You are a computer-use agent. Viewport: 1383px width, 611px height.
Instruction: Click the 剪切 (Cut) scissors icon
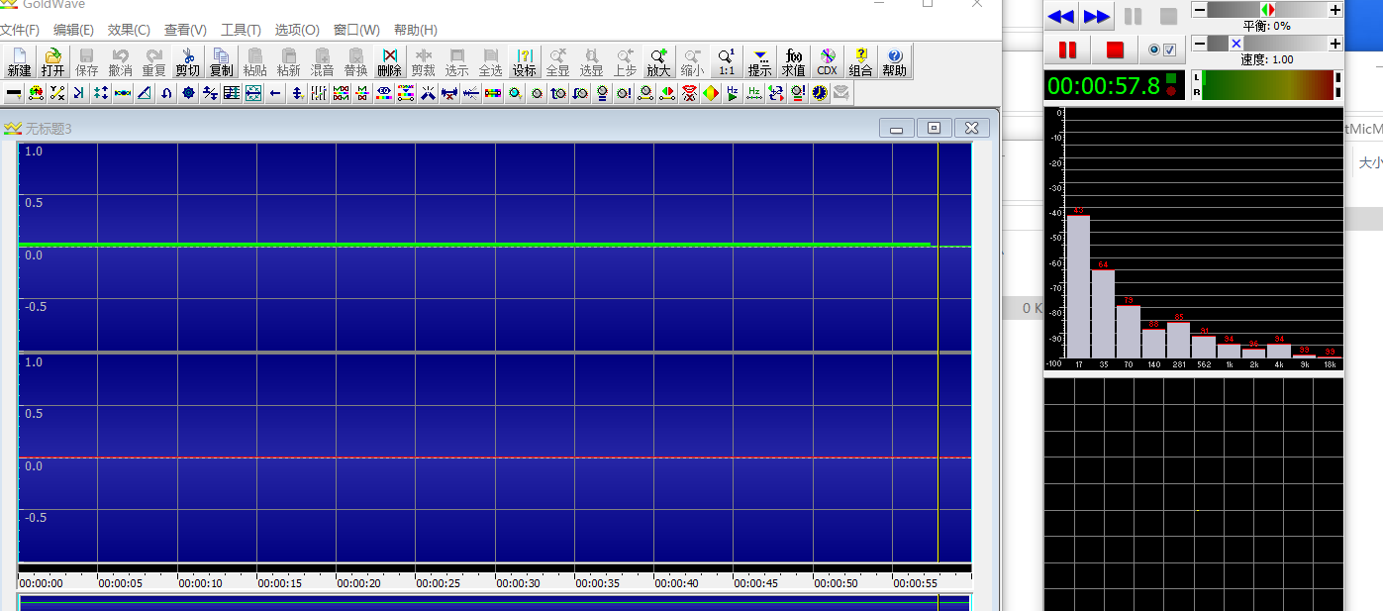pyautogui.click(x=187, y=61)
